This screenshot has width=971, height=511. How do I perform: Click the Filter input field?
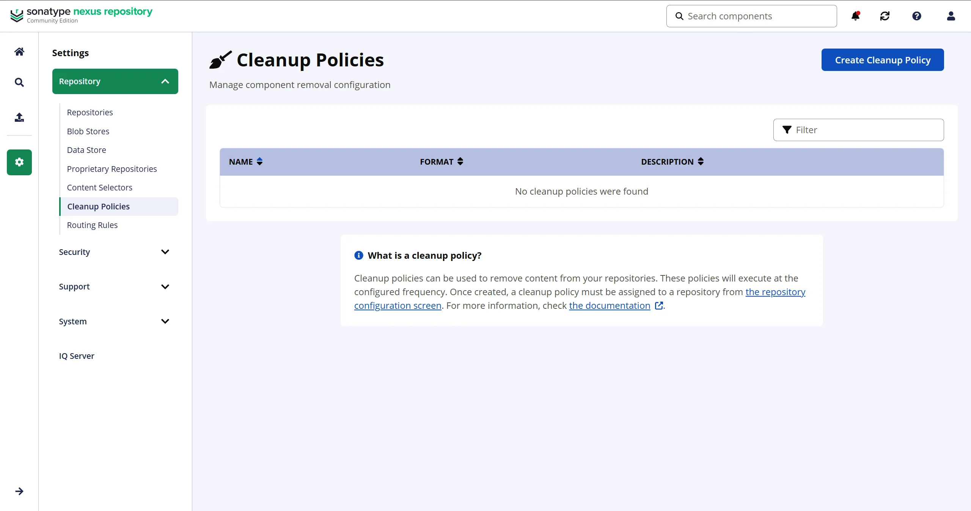(858, 130)
